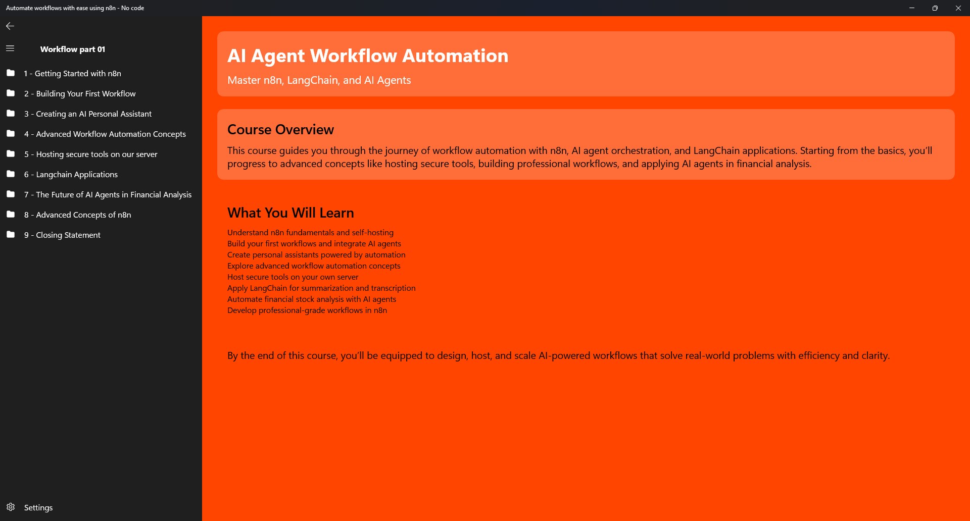Click the folder icon beside Hosting secure tools on our server

click(11, 154)
